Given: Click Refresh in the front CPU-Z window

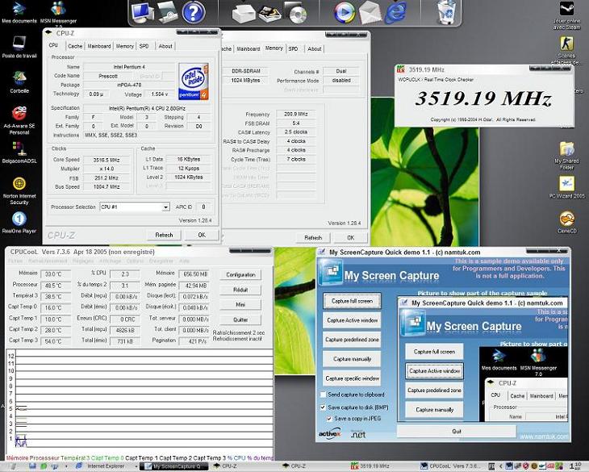Looking at the screenshot, I should tap(164, 235).
